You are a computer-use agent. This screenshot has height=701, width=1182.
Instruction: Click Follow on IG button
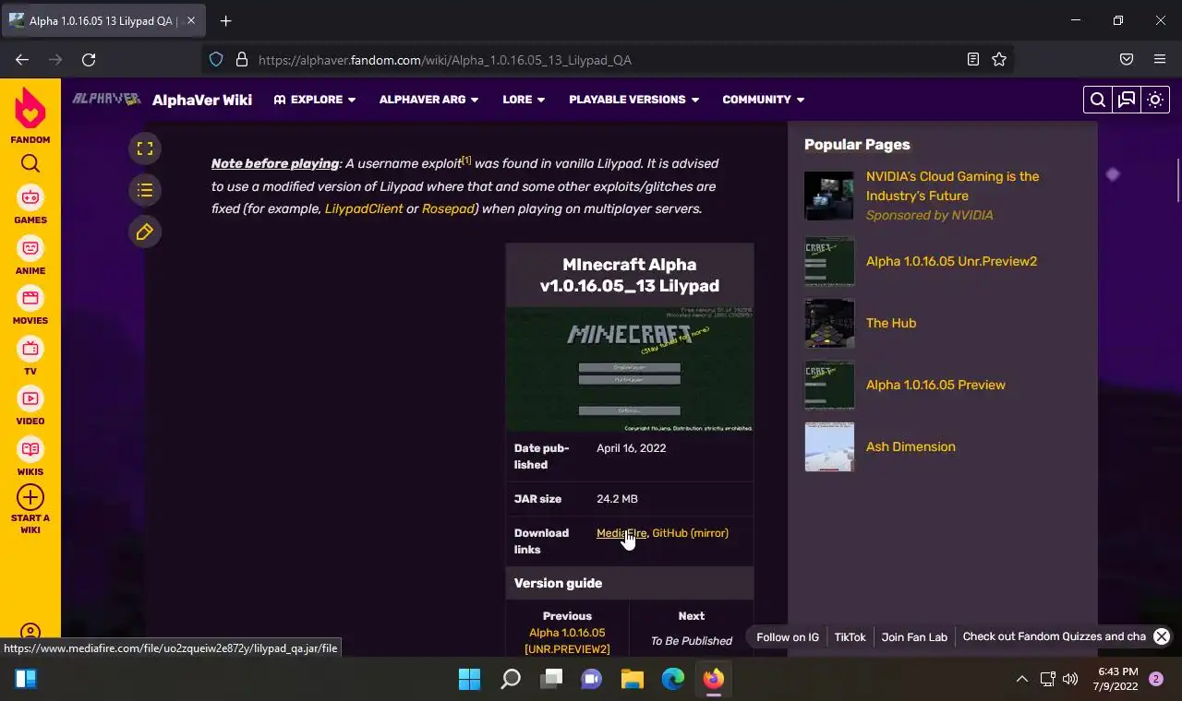pyautogui.click(x=788, y=636)
